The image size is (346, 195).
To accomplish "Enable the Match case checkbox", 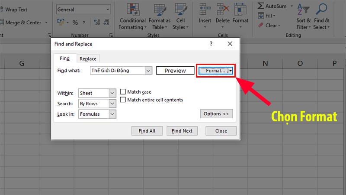I will (x=123, y=92).
